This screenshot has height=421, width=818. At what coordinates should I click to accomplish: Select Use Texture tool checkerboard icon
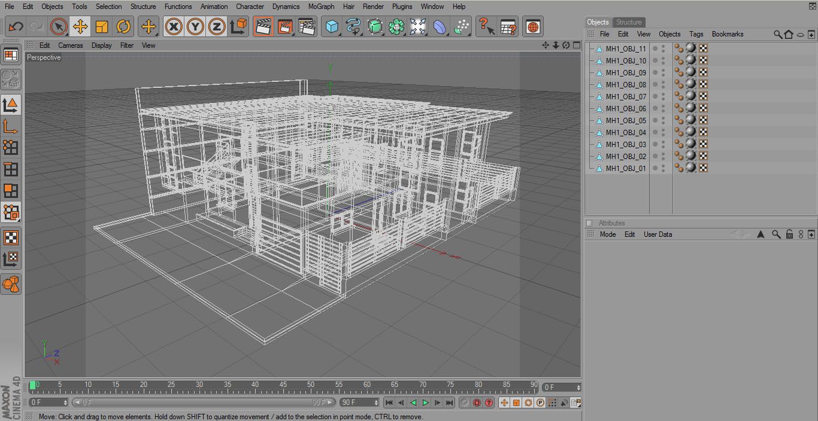(11, 237)
